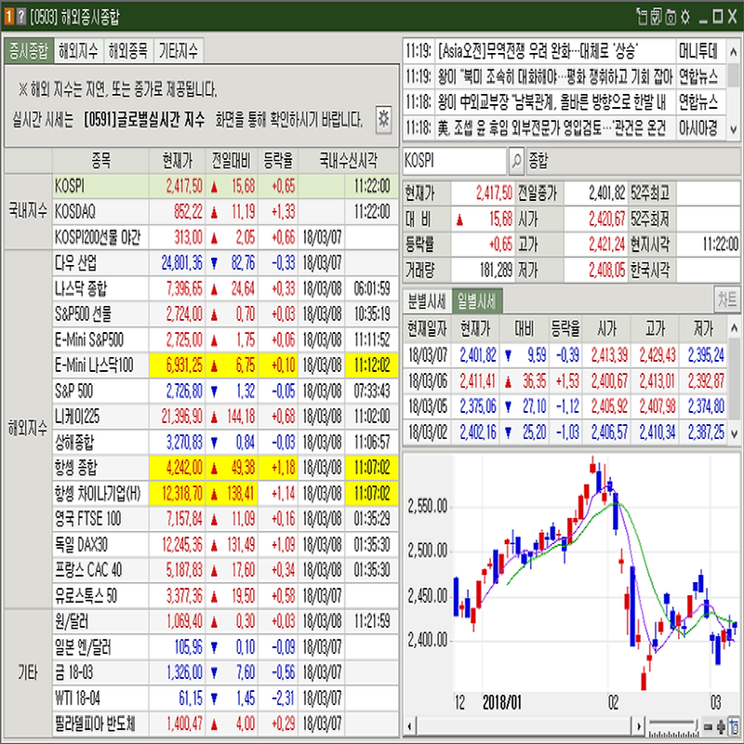Select the 18/03/07 daily price row
Screen dimensions: 744x744
tap(565, 355)
